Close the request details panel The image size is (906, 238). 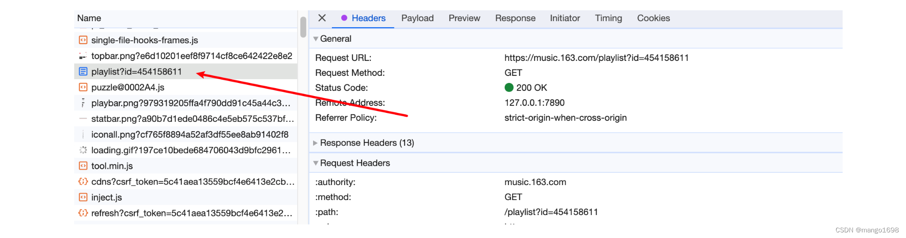click(322, 18)
